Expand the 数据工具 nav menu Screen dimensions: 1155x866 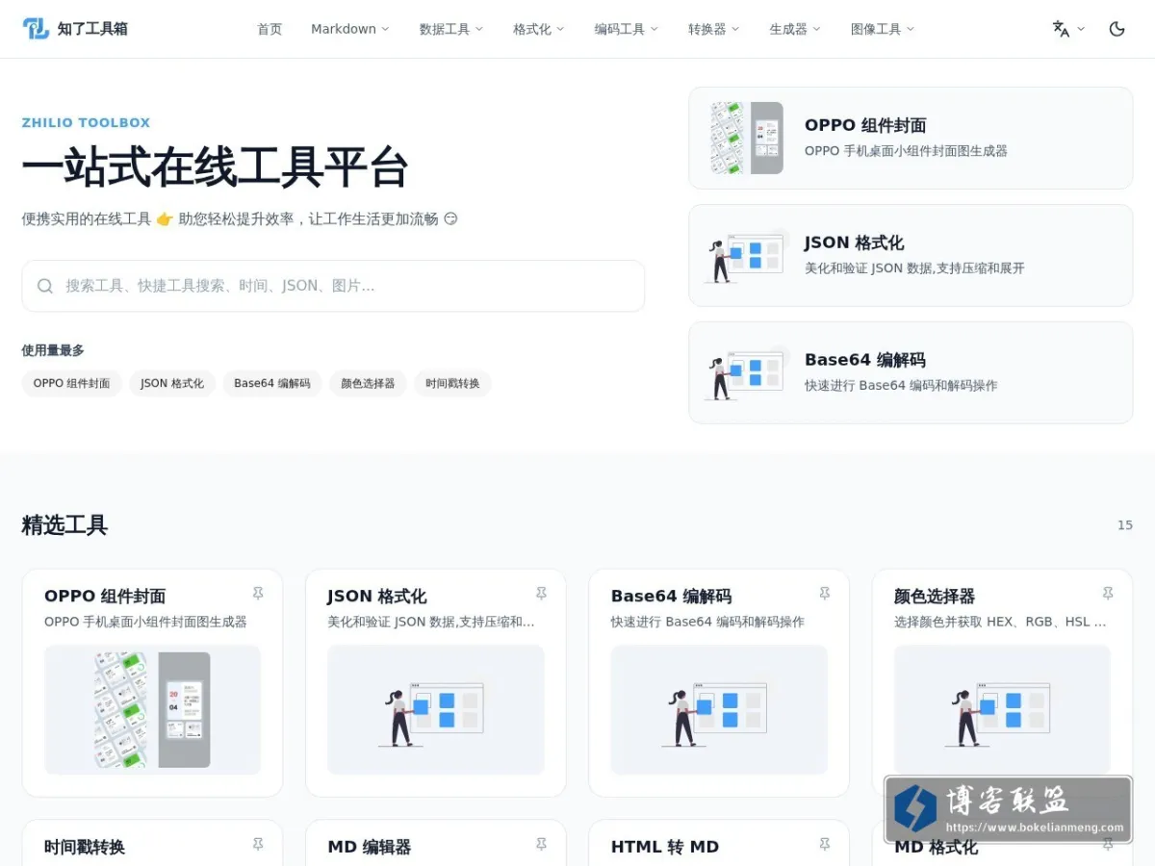[x=451, y=29]
